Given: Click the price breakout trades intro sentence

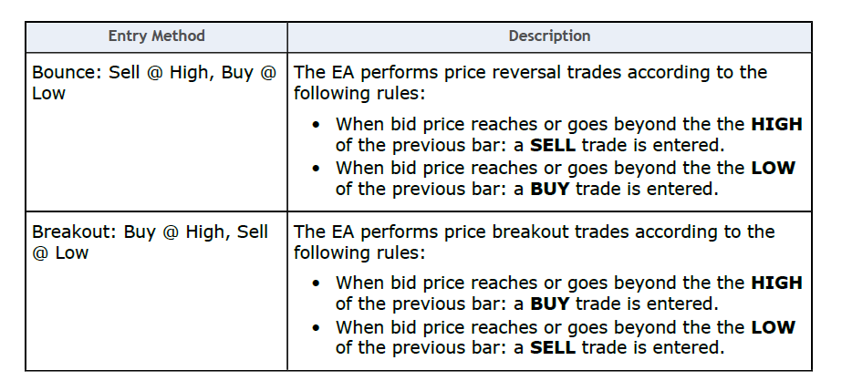Looking at the screenshot, I should pyautogui.click(x=535, y=242).
